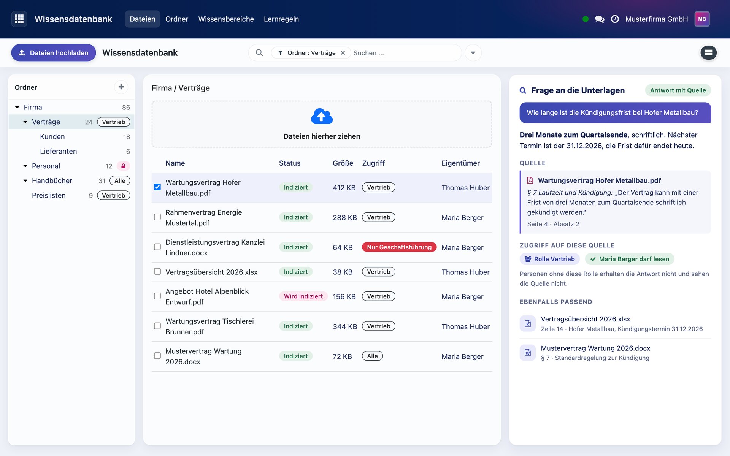Open the chat messages icon

[600, 19]
